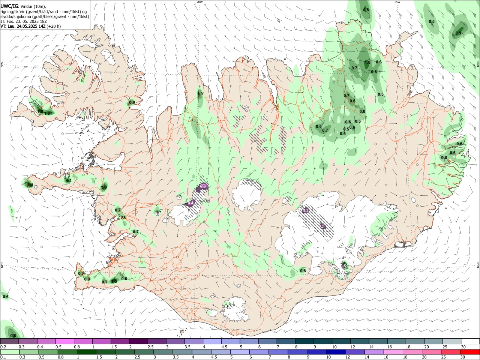
Task: Choose the violet swatch between 12 and 14 on rain scale
Action: tap(355, 352)
